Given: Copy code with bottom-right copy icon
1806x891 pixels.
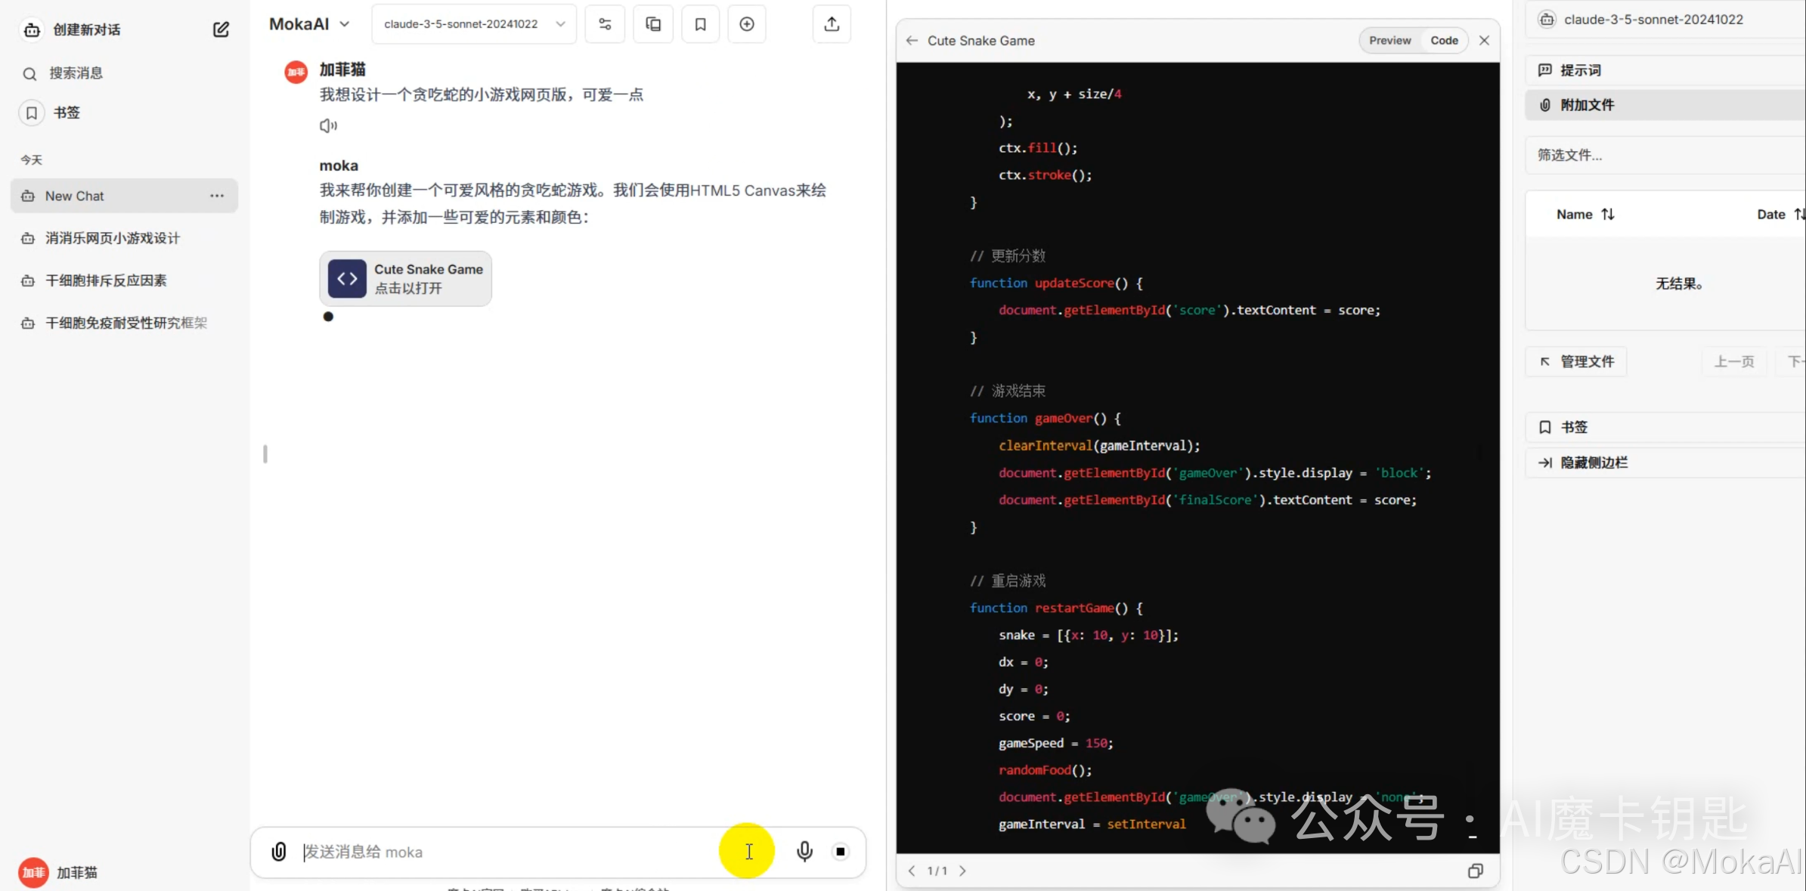Looking at the screenshot, I should click(x=1475, y=871).
